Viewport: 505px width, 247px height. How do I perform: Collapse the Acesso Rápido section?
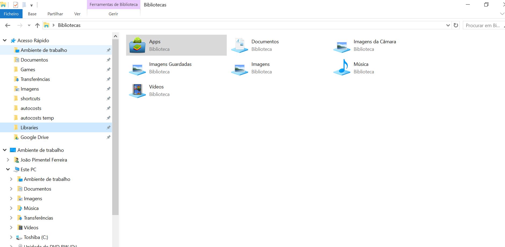coord(5,41)
